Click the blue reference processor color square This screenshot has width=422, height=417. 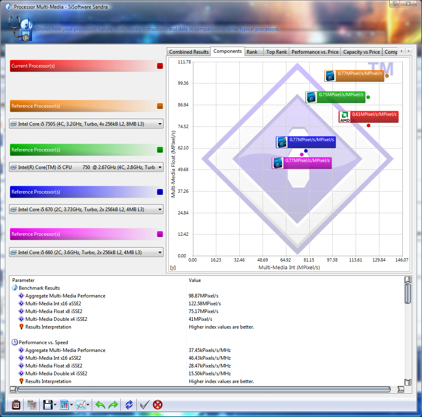[160, 192]
